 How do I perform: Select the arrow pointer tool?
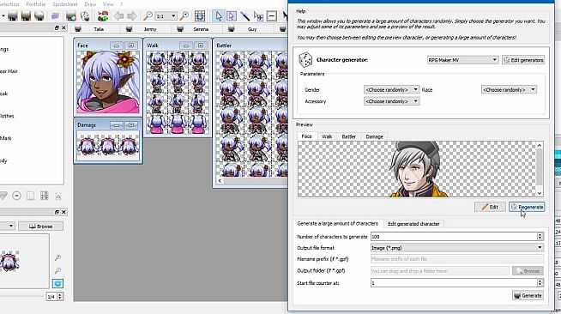(218, 15)
